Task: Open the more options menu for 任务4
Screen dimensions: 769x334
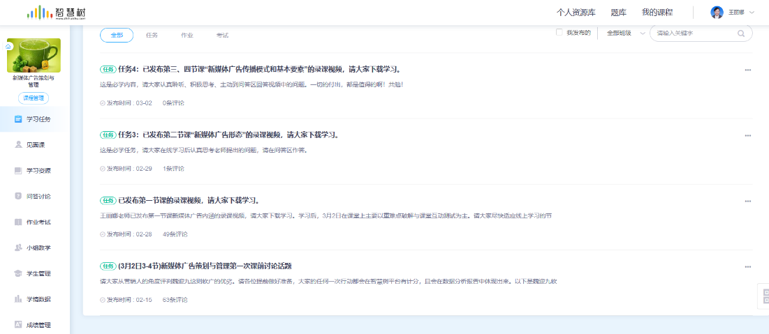Action: point(748,70)
